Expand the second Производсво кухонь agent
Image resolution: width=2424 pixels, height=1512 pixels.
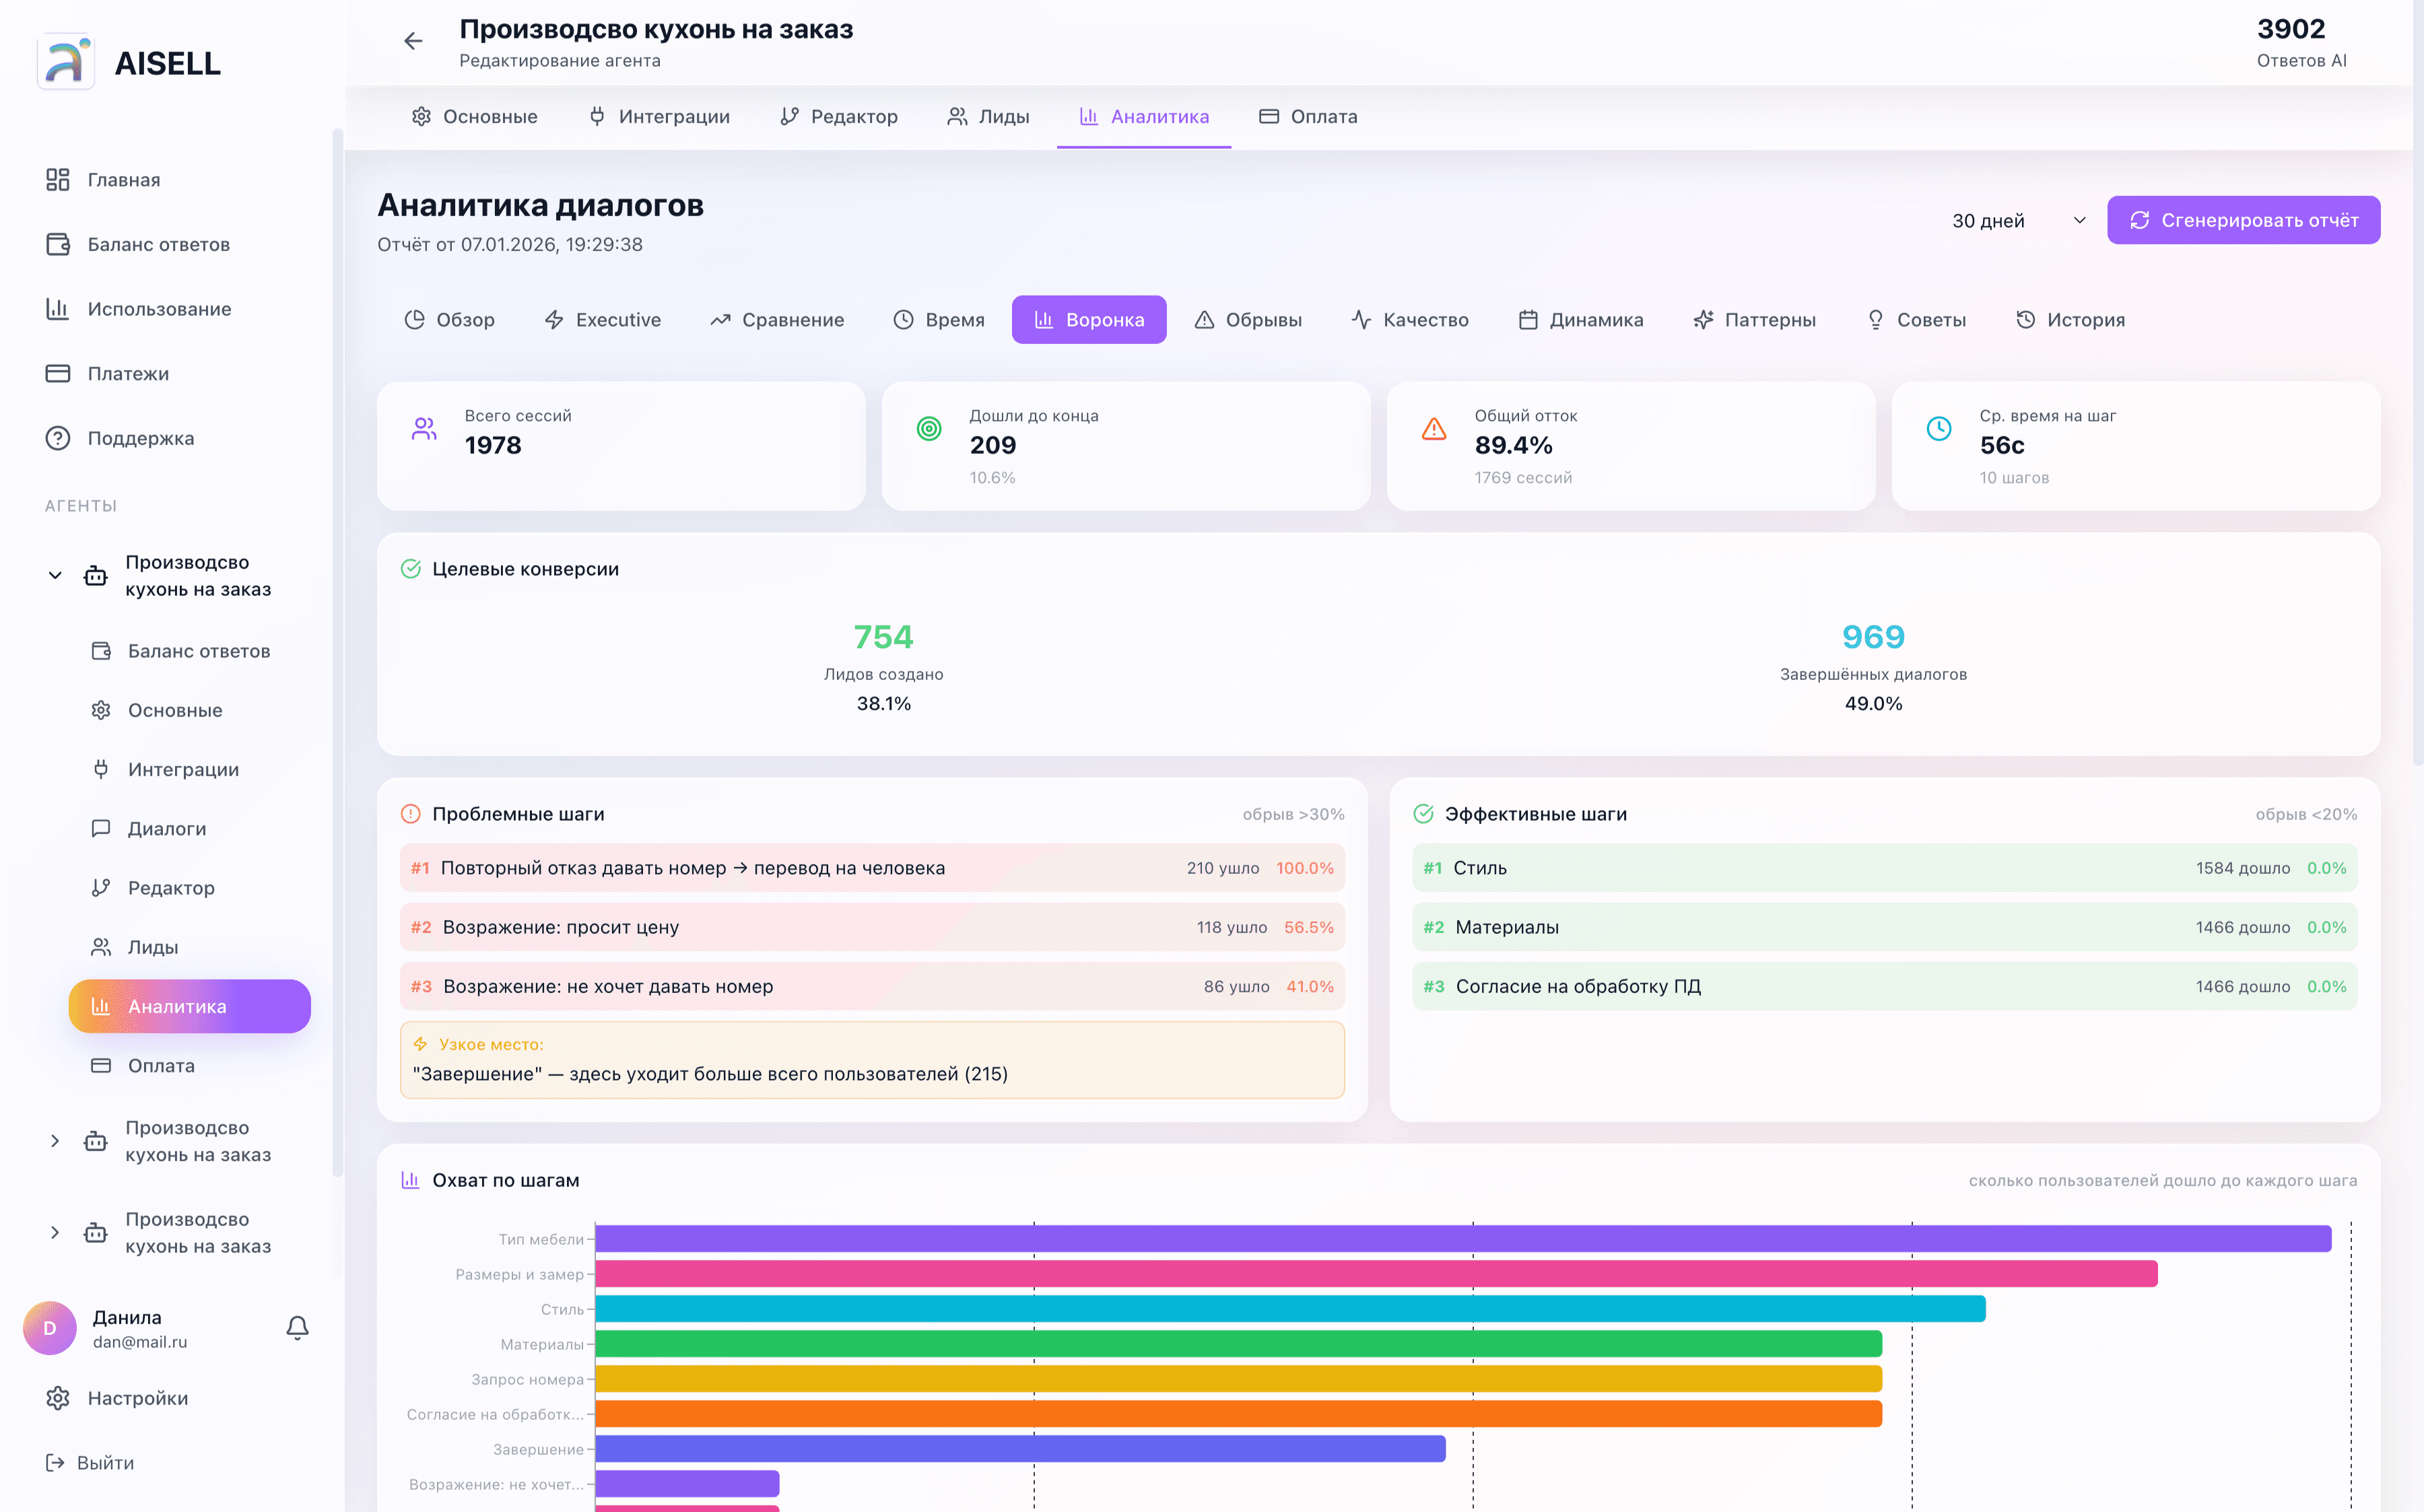[x=55, y=1141]
